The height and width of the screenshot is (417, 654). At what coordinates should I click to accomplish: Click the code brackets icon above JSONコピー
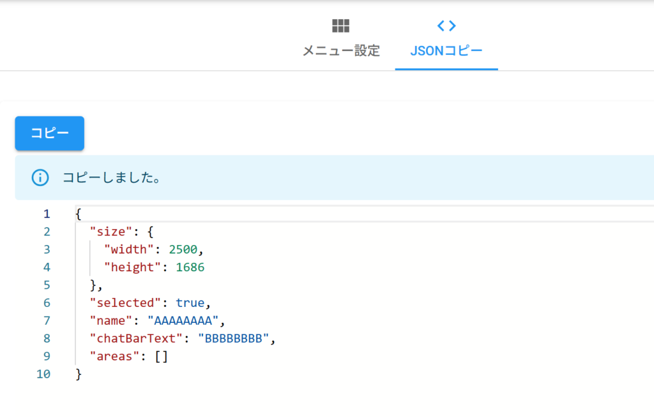446,26
